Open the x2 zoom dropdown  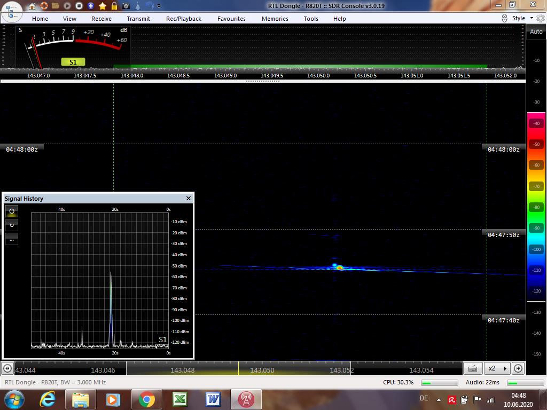pos(497,368)
